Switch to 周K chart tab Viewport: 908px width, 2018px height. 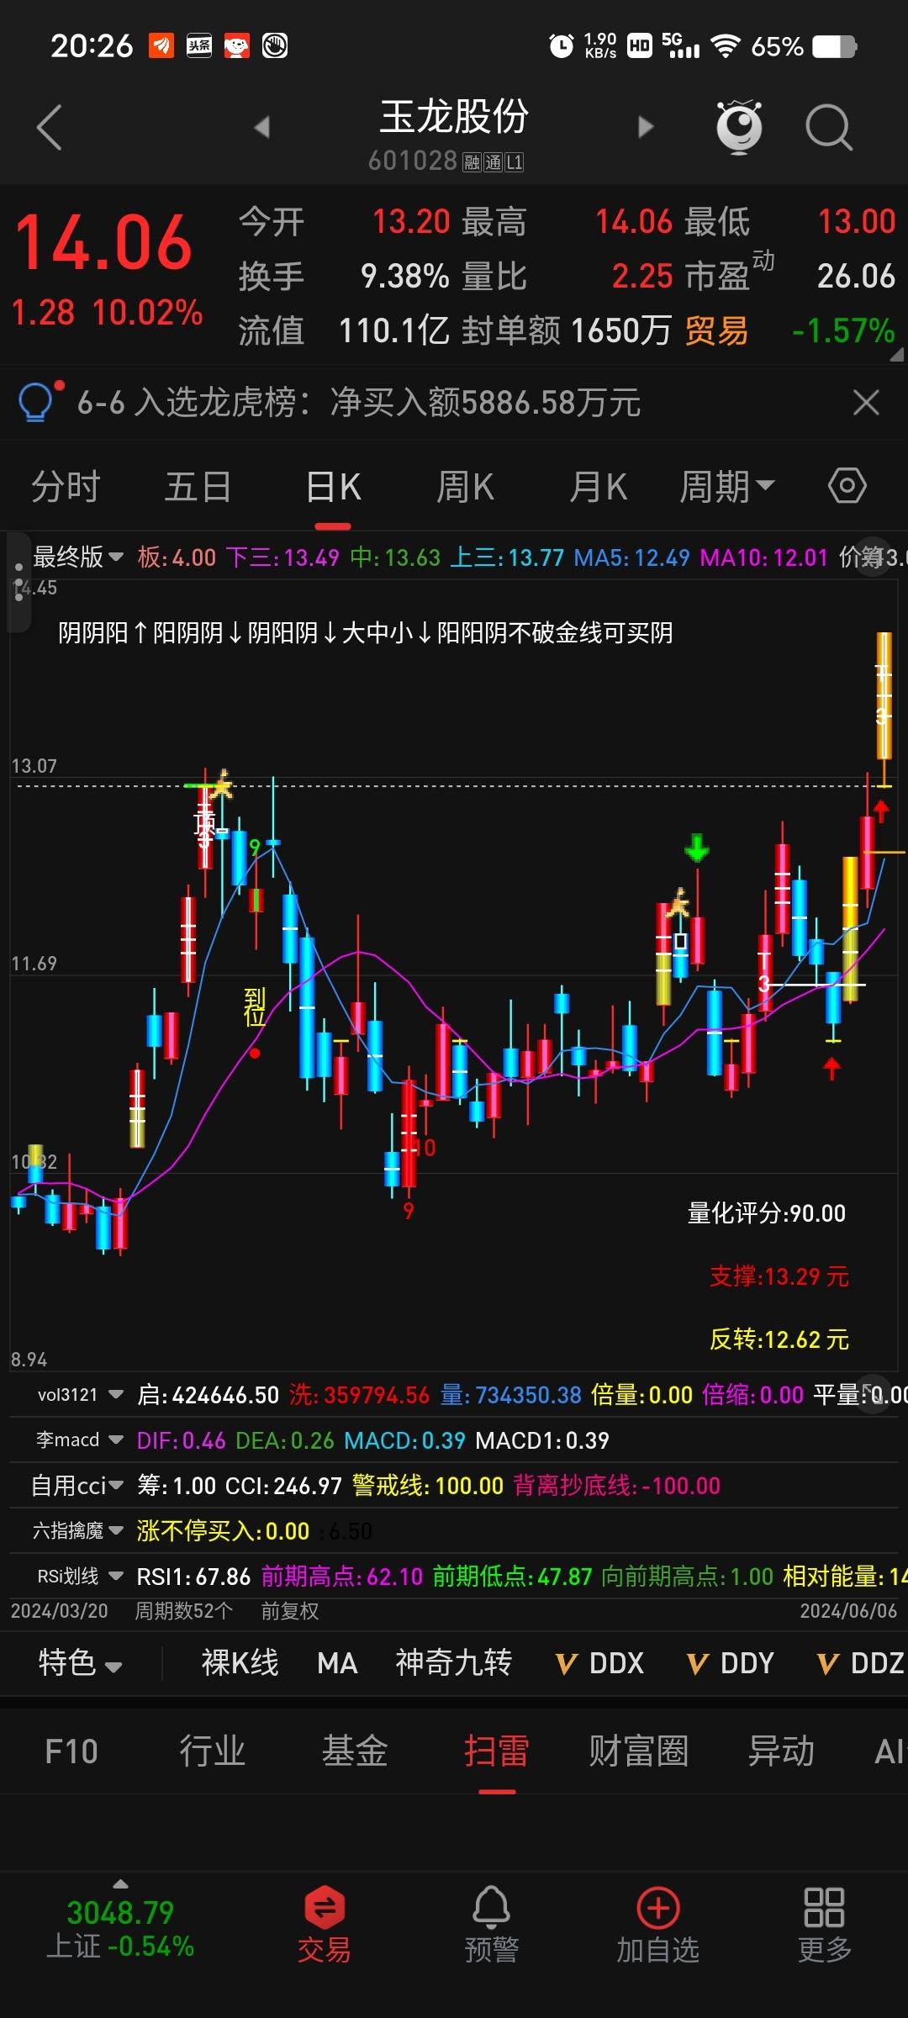465,487
